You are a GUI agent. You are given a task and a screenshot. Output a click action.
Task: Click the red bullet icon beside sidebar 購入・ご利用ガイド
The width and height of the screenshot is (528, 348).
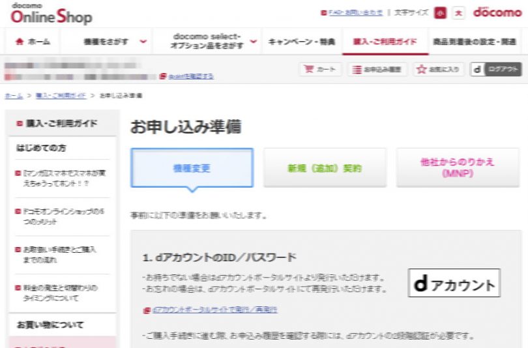pos(19,124)
